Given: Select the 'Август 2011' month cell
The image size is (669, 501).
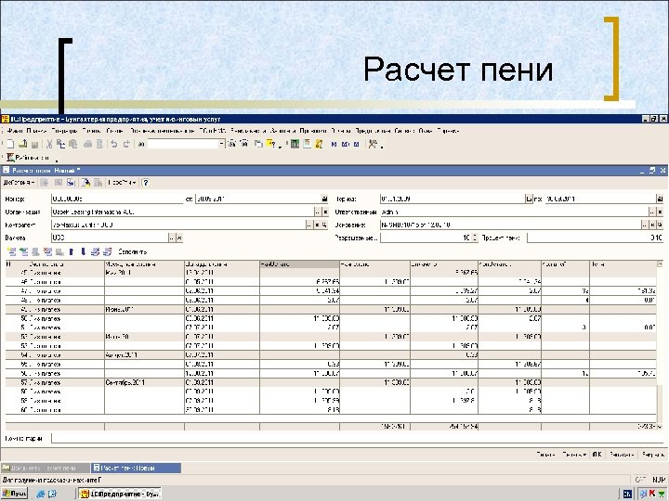Looking at the screenshot, I should click(144, 354).
